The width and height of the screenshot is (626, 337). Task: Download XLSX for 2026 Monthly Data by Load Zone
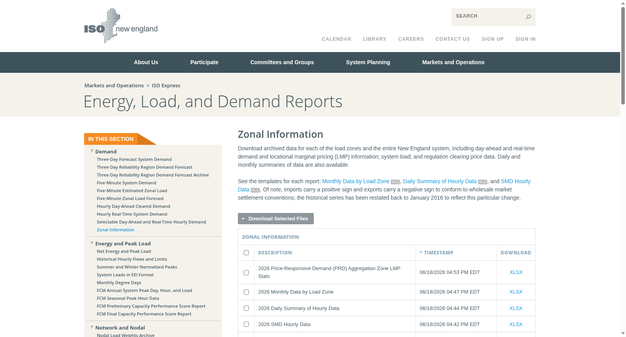coord(516,292)
